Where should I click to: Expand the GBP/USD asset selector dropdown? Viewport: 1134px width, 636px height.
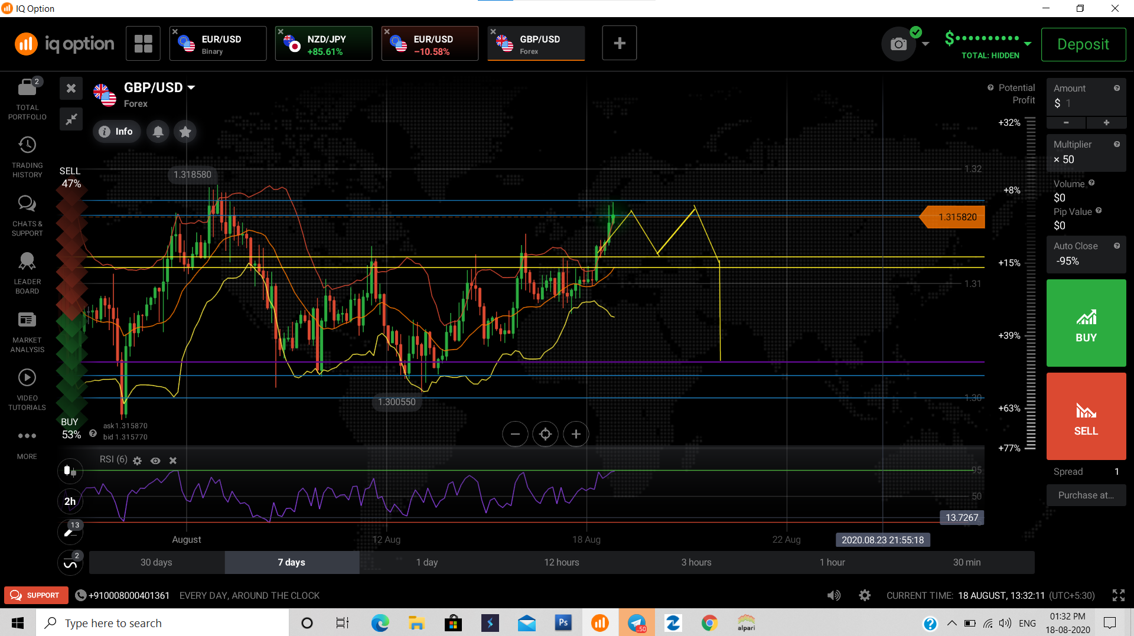tap(191, 87)
